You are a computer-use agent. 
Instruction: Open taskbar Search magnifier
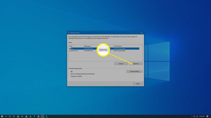(6, 116)
